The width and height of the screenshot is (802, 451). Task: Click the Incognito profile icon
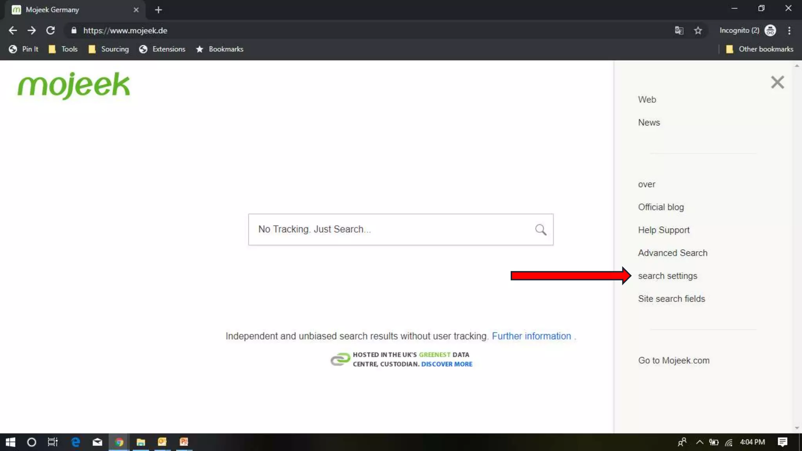pos(770,31)
